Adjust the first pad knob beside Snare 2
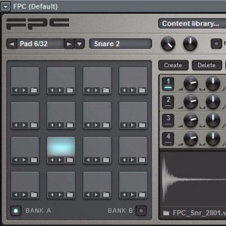 [168, 43]
